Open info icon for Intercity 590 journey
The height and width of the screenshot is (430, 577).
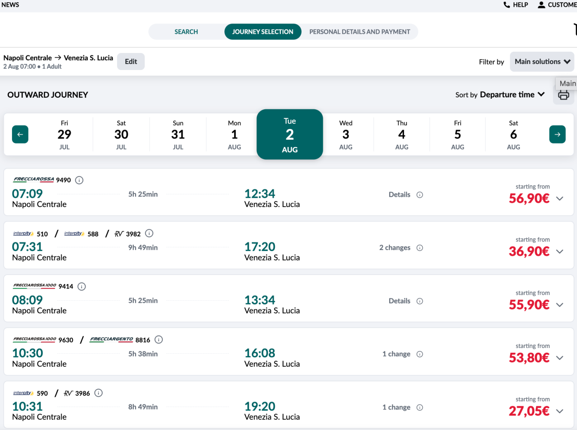coord(98,393)
